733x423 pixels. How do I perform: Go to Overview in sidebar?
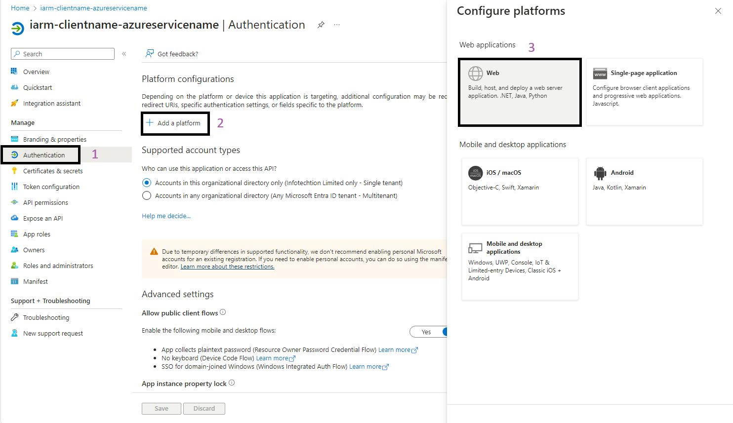[x=36, y=72]
